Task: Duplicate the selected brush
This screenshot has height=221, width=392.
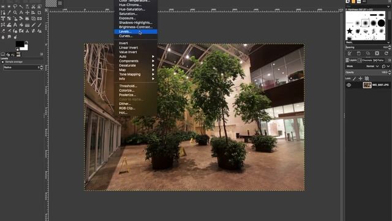Action: 368,53
